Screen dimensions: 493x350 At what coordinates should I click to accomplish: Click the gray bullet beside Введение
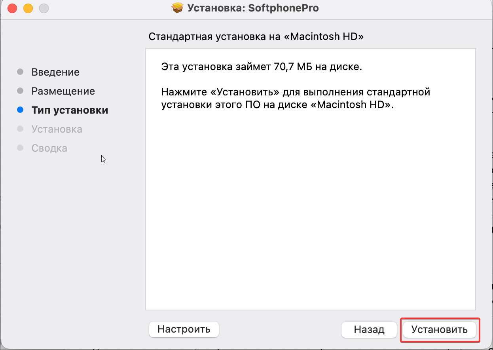coord(21,72)
